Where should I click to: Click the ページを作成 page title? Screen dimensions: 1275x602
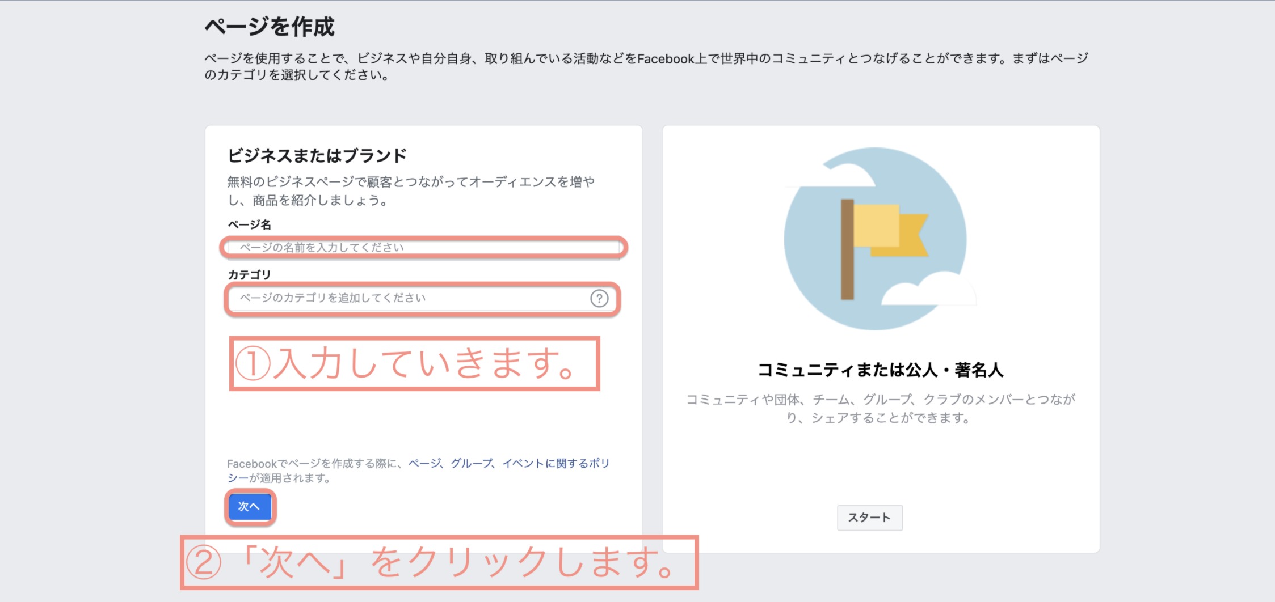click(x=270, y=27)
